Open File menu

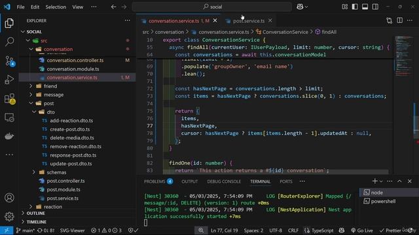(20, 7)
